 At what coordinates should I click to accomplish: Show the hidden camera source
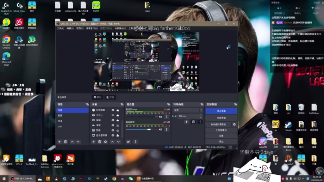pos(113,115)
